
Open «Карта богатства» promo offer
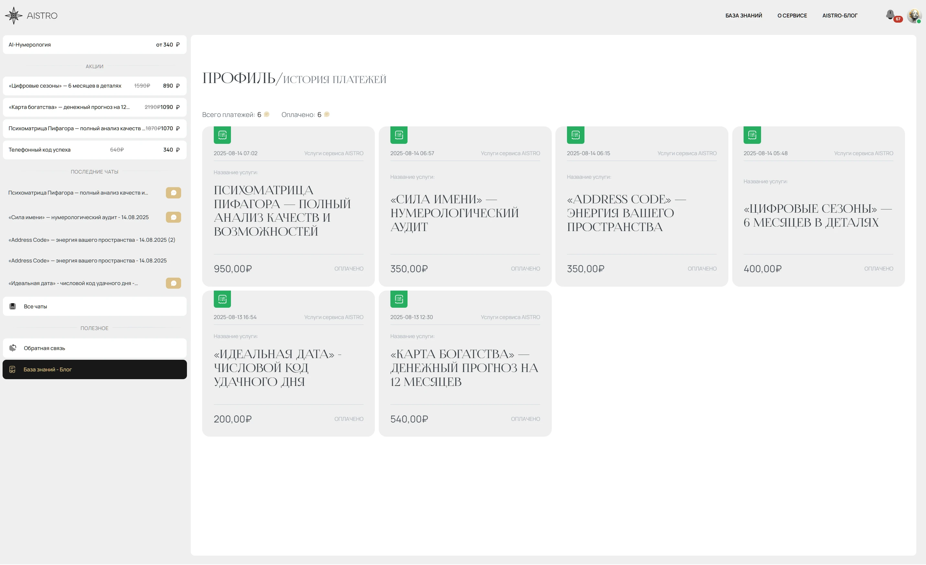point(94,107)
